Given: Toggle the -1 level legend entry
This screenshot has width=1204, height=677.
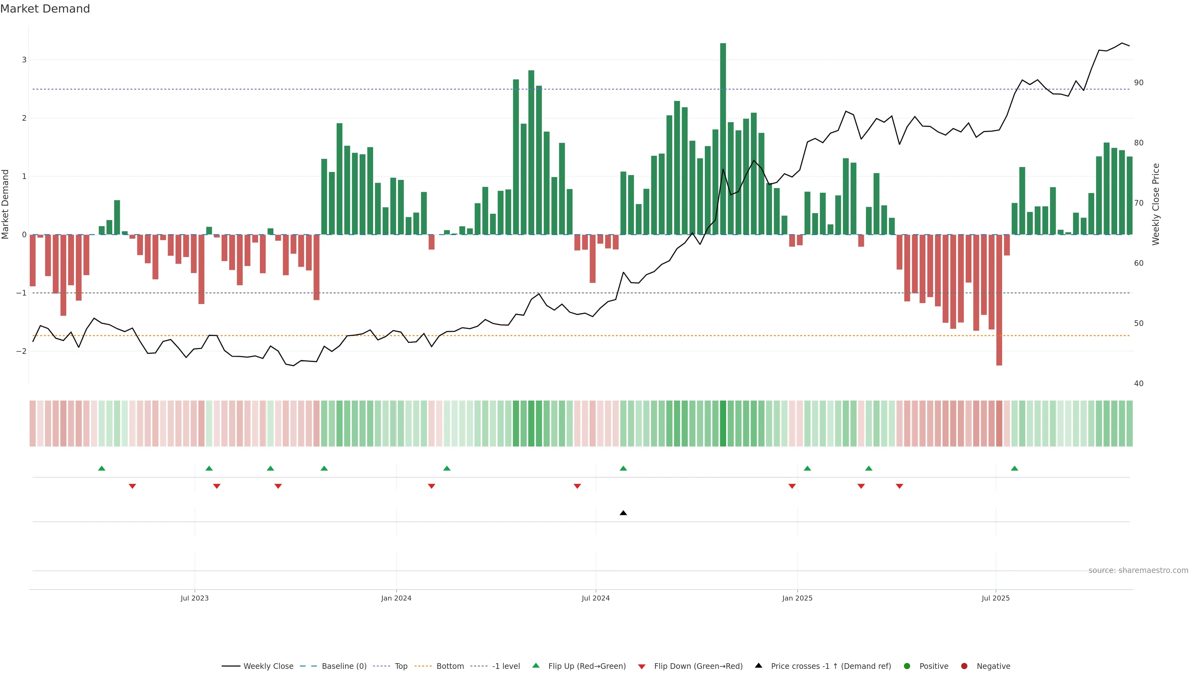Looking at the screenshot, I should 506,666.
